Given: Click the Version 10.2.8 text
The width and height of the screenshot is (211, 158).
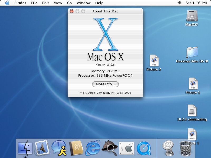Looking at the screenshot, I should (105, 65).
